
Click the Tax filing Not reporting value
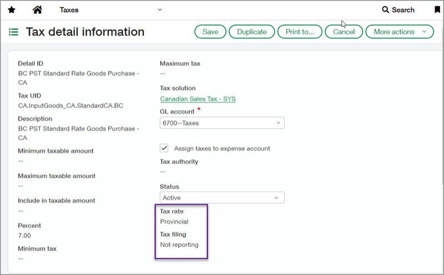179,245
